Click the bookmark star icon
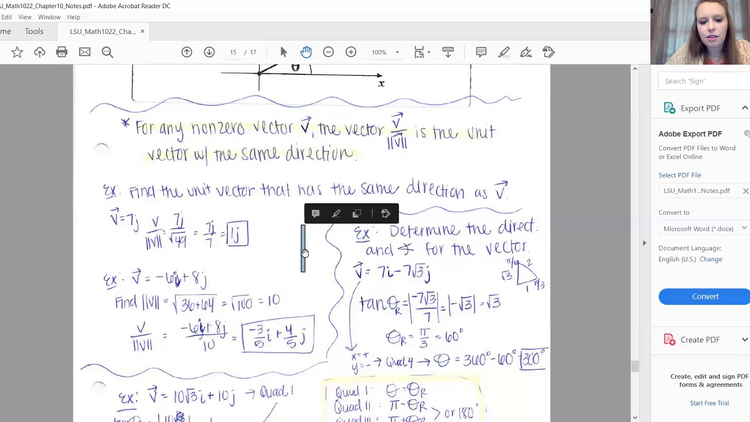 tap(17, 52)
